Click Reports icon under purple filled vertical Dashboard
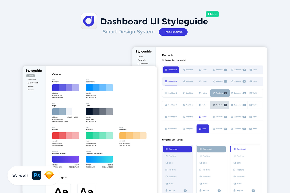290x193 pixels. tap(166, 190)
